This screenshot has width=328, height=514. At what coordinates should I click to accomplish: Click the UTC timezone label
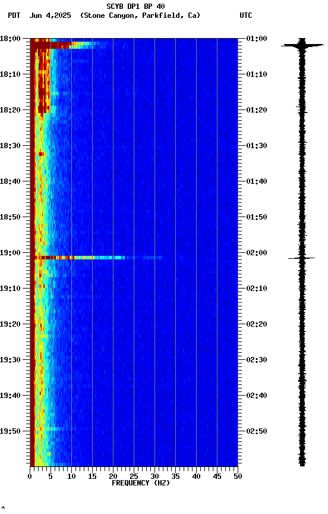[x=246, y=15]
